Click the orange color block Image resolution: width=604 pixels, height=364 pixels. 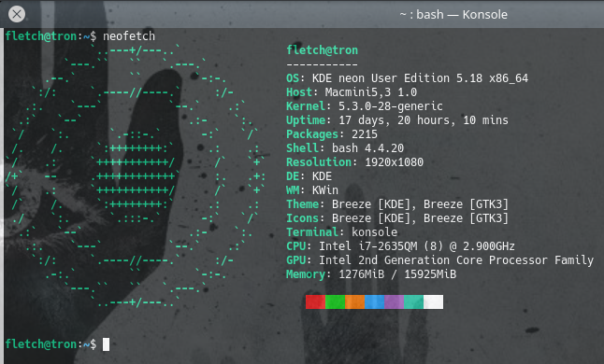coord(354,301)
